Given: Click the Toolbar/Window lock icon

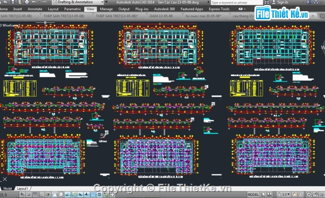Looking at the screenshot, I should pos(315,194).
